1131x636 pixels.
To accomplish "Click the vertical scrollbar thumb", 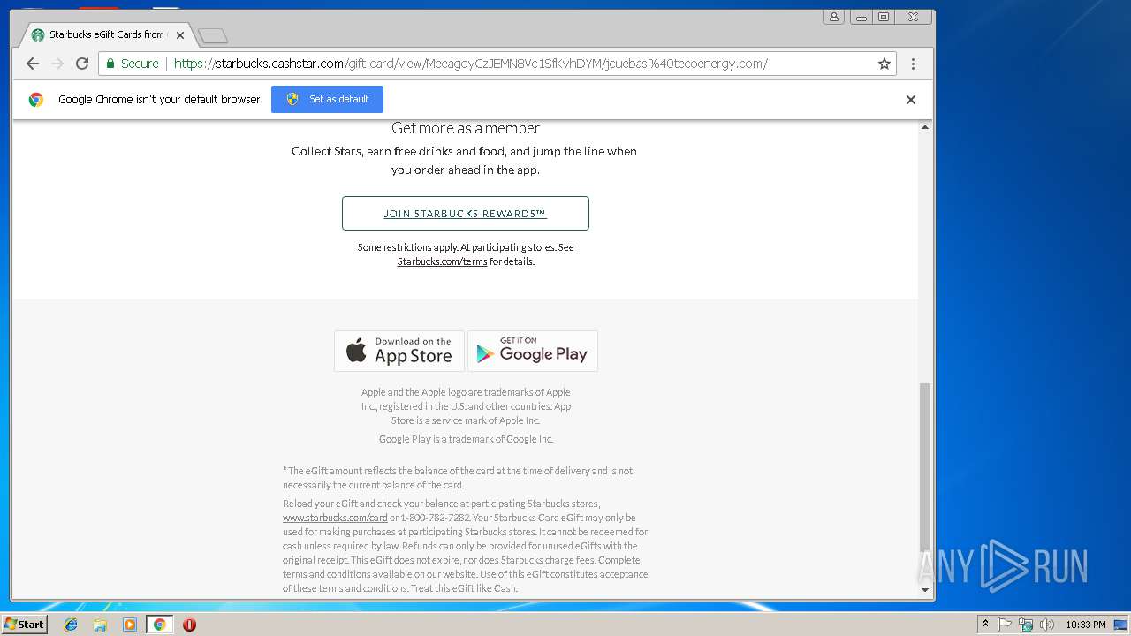I will tap(925, 466).
